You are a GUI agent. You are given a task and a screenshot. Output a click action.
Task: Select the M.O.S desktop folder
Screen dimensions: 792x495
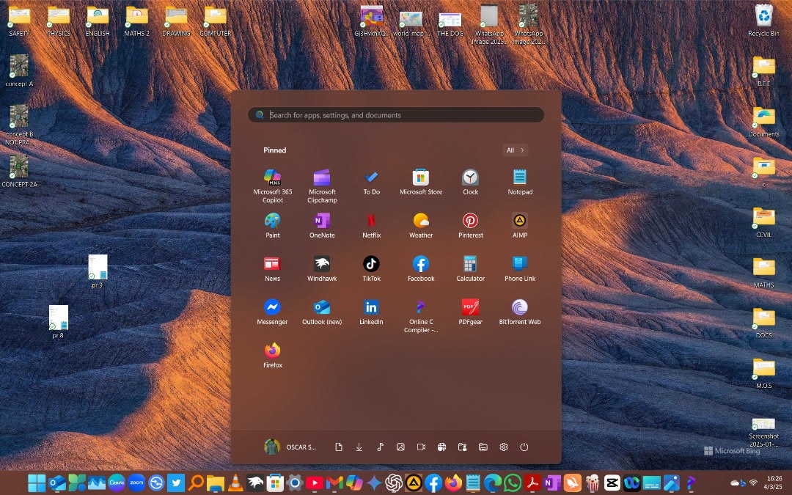click(763, 373)
